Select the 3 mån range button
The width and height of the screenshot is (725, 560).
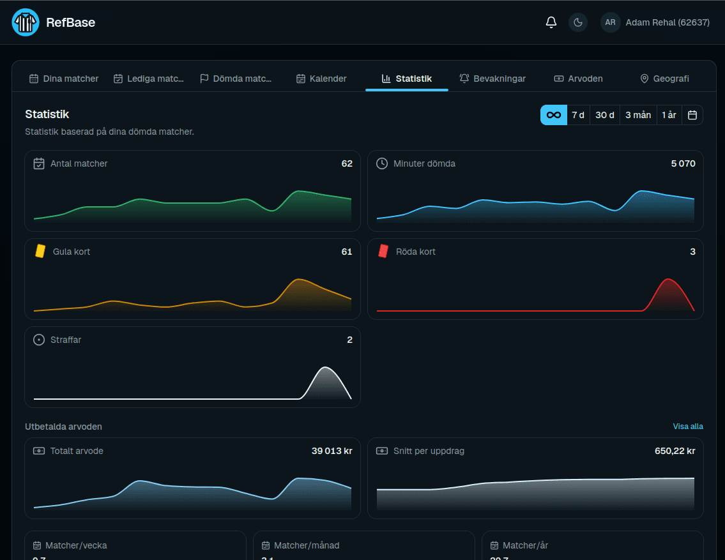coord(637,115)
